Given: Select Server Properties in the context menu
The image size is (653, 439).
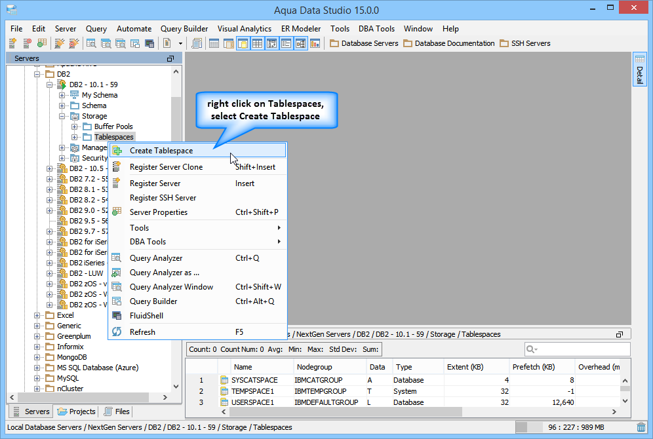Looking at the screenshot, I should 197,212.
